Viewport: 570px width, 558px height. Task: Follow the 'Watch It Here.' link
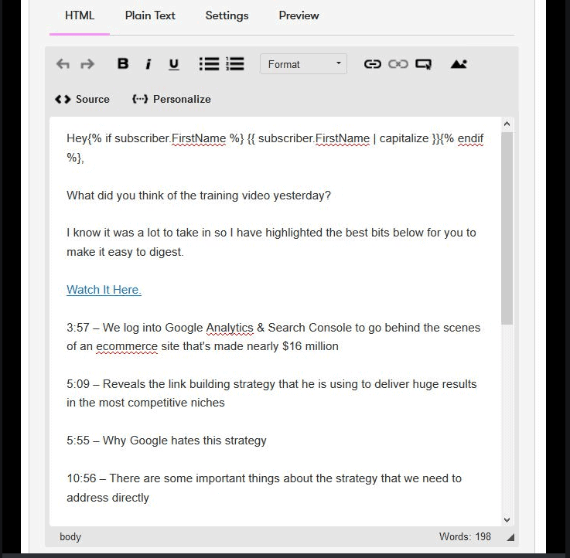tap(104, 290)
